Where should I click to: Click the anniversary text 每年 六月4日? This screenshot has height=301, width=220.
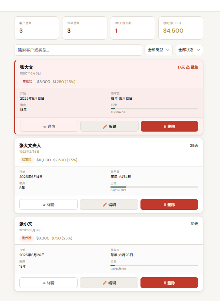[x=121, y=176]
